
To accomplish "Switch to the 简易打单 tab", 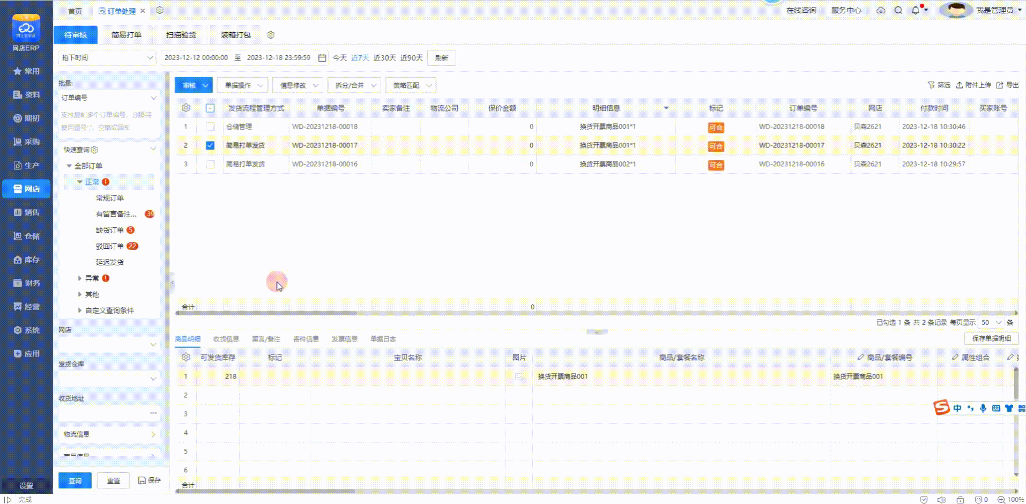I will tap(127, 35).
